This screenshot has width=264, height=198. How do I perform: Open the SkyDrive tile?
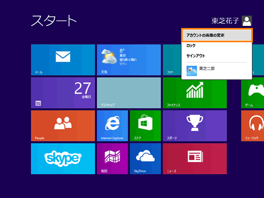click(145, 158)
